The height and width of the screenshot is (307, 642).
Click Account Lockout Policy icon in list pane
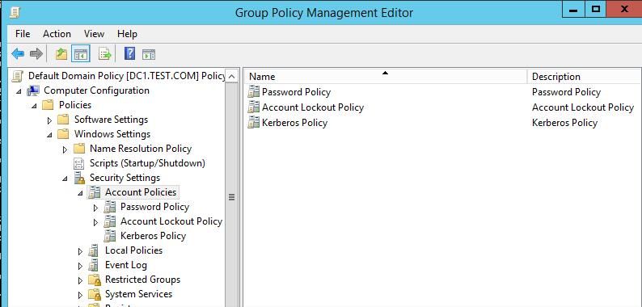point(253,107)
